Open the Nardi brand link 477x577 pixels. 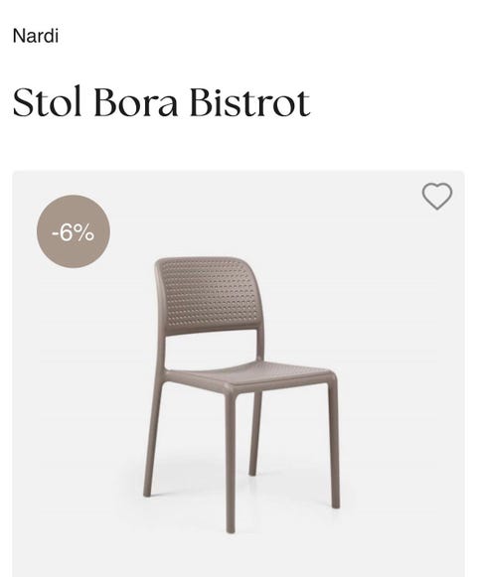pyautogui.click(x=36, y=36)
